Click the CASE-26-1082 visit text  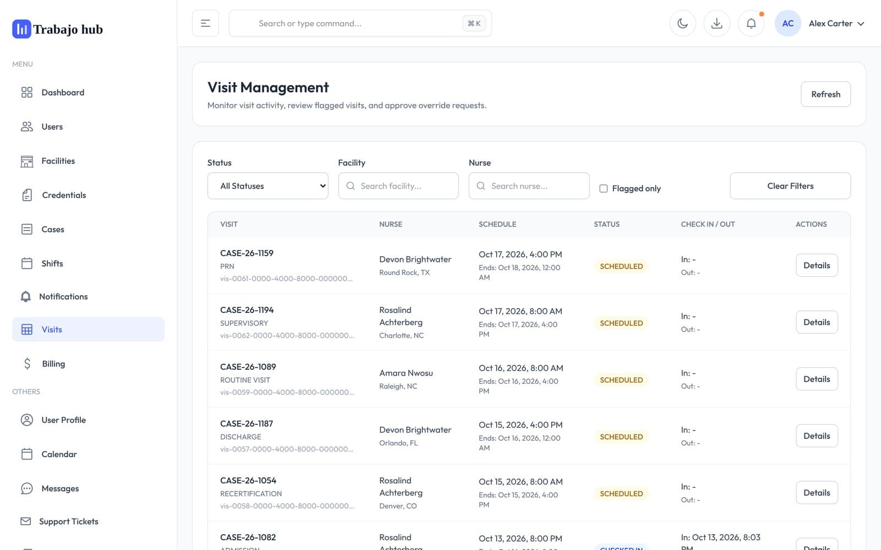tap(248, 537)
